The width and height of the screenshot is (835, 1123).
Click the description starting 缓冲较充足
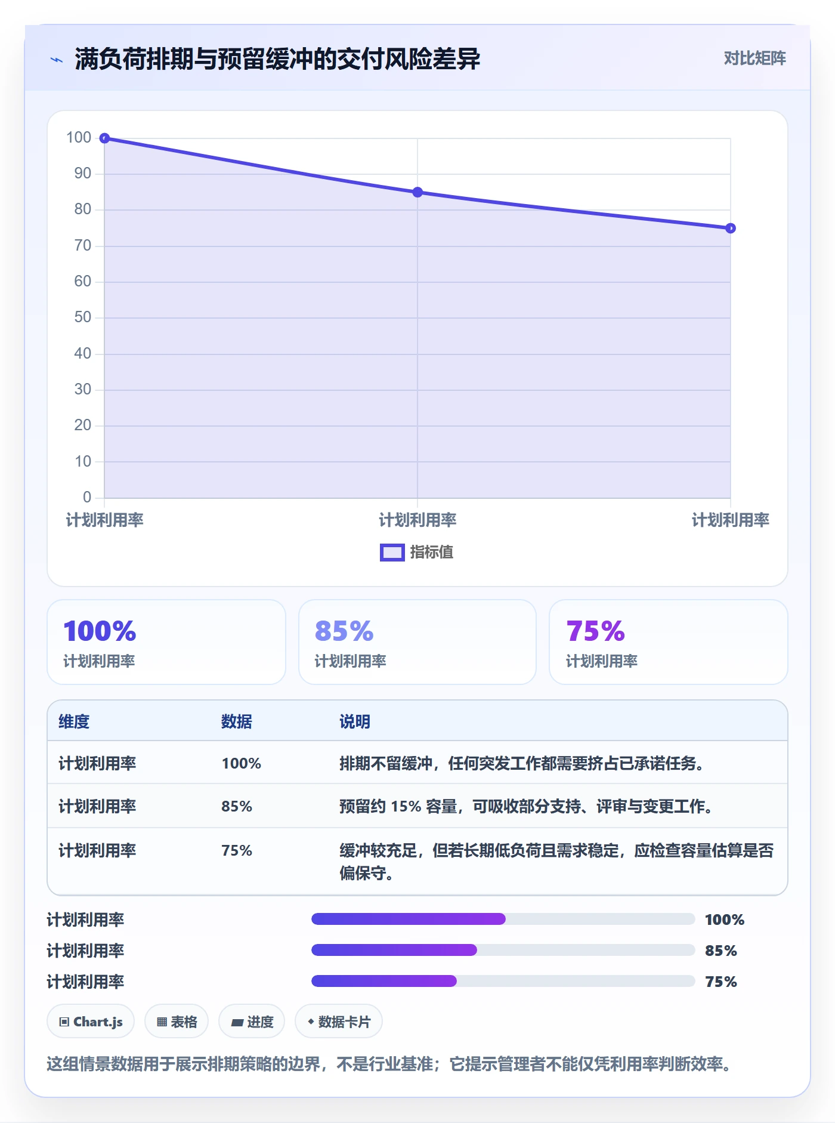[557, 862]
